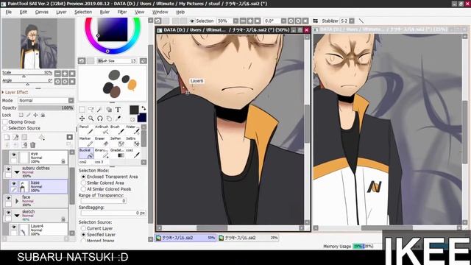Hide the subaru clothes layer group

tap(8, 169)
